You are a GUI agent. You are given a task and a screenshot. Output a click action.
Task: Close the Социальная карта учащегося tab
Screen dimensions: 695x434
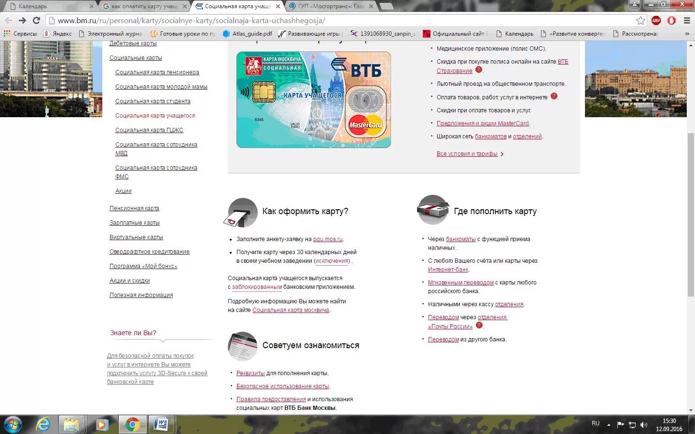pos(278,6)
